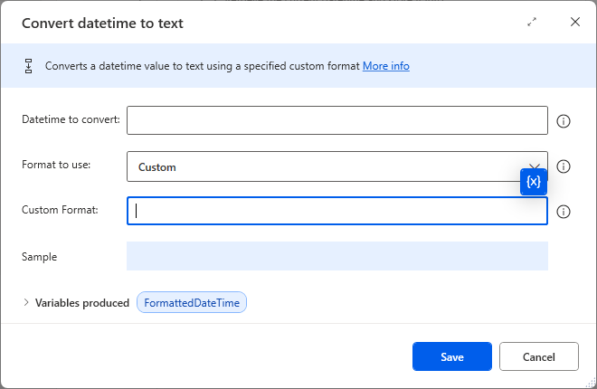Click the convert action icon in banner

(x=29, y=66)
